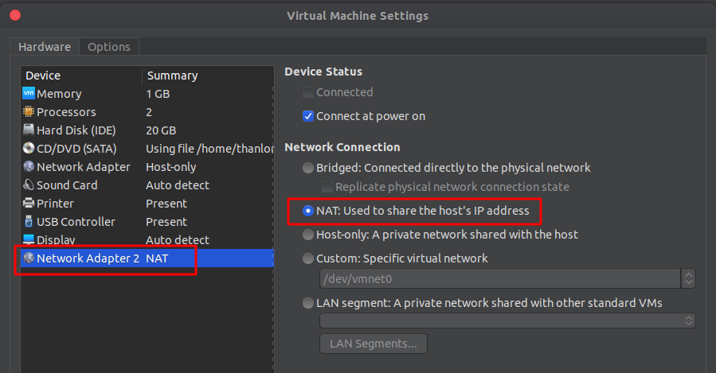Click the Auto detect summary for Sound Card

tap(178, 185)
